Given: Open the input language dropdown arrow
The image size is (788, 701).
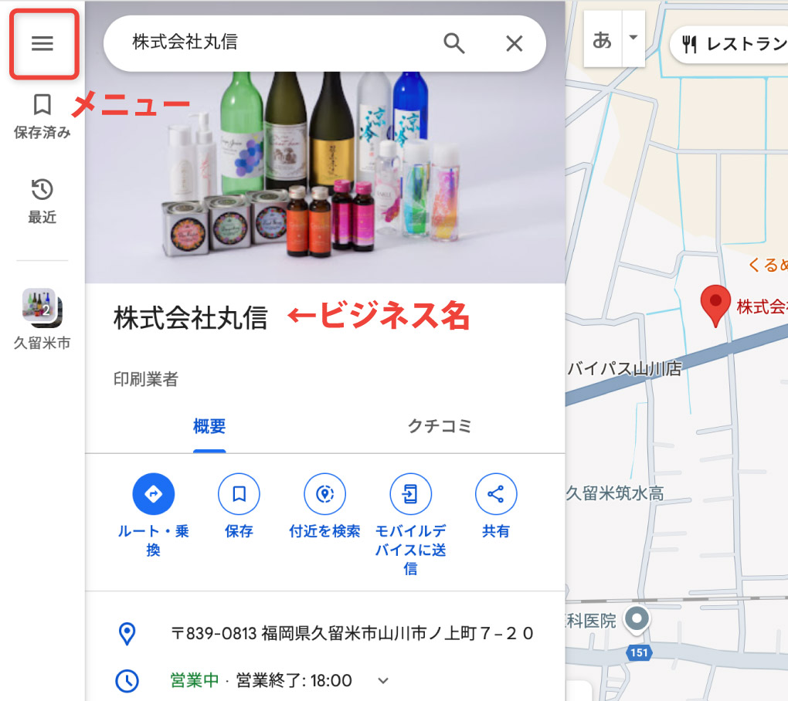Looking at the screenshot, I should click(633, 38).
